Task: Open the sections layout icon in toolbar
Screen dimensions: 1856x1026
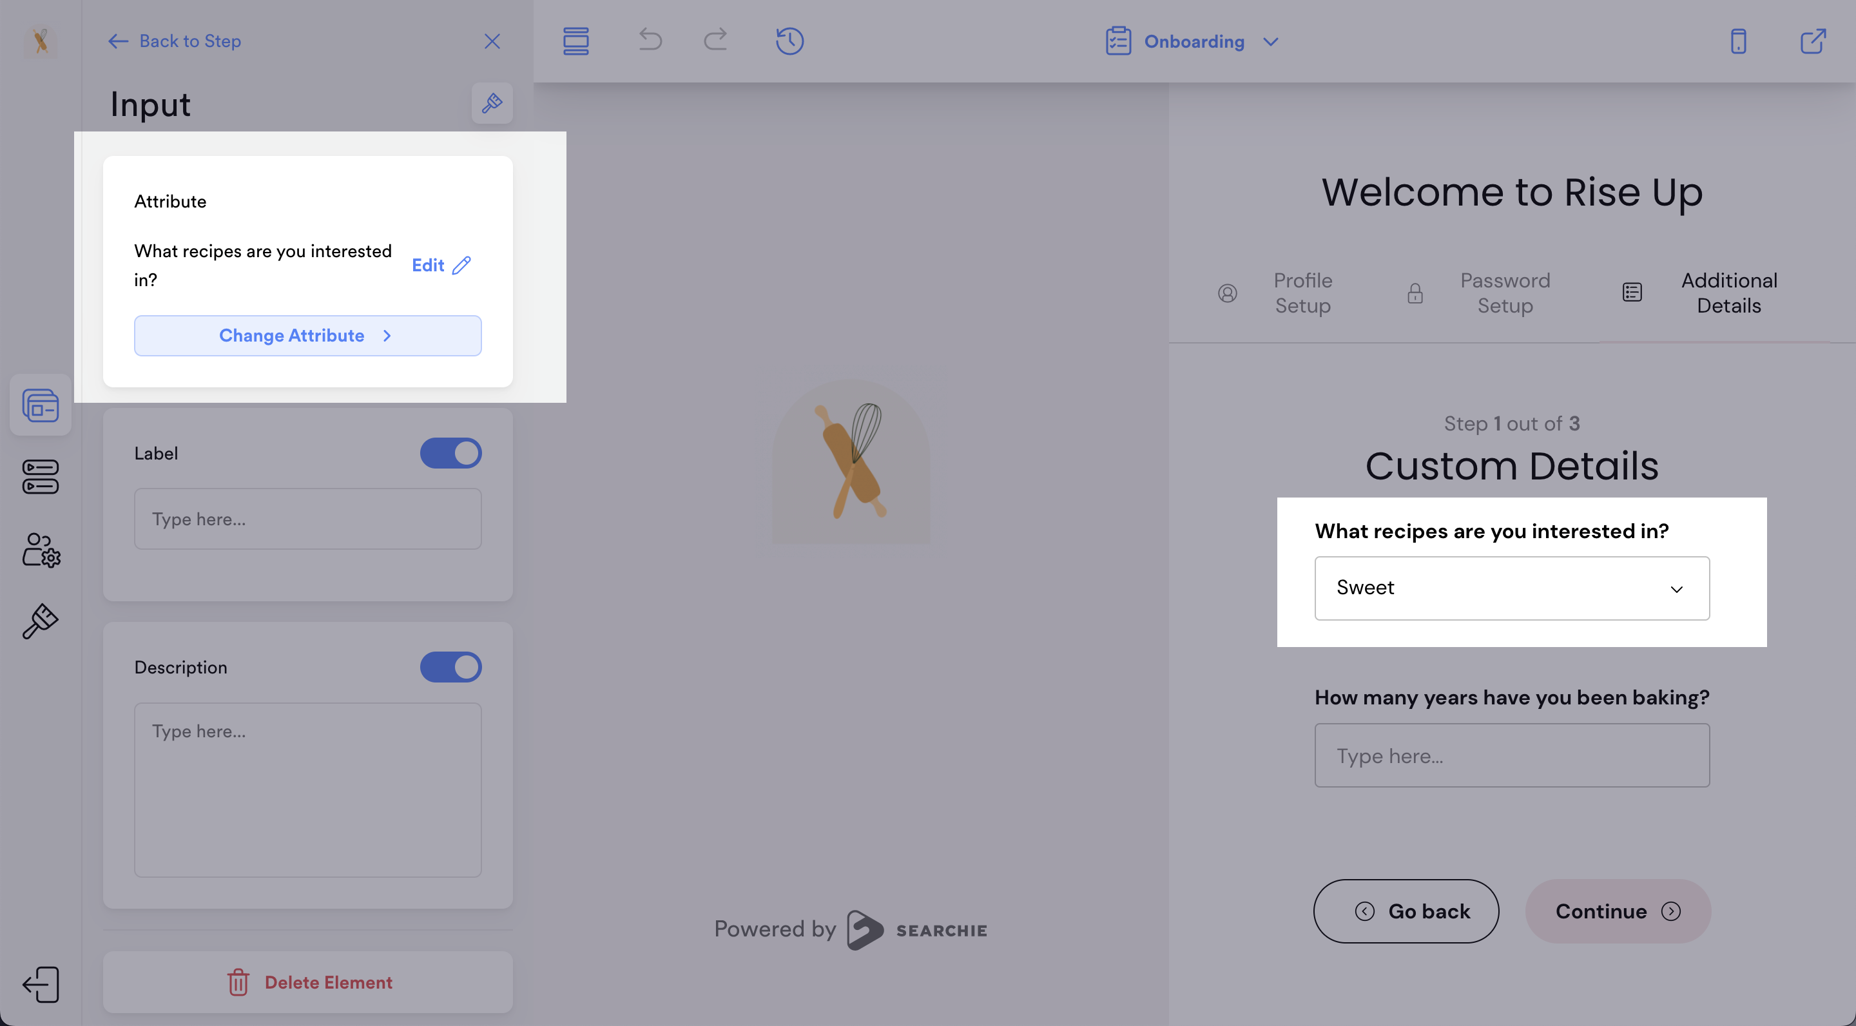Action: (575, 41)
